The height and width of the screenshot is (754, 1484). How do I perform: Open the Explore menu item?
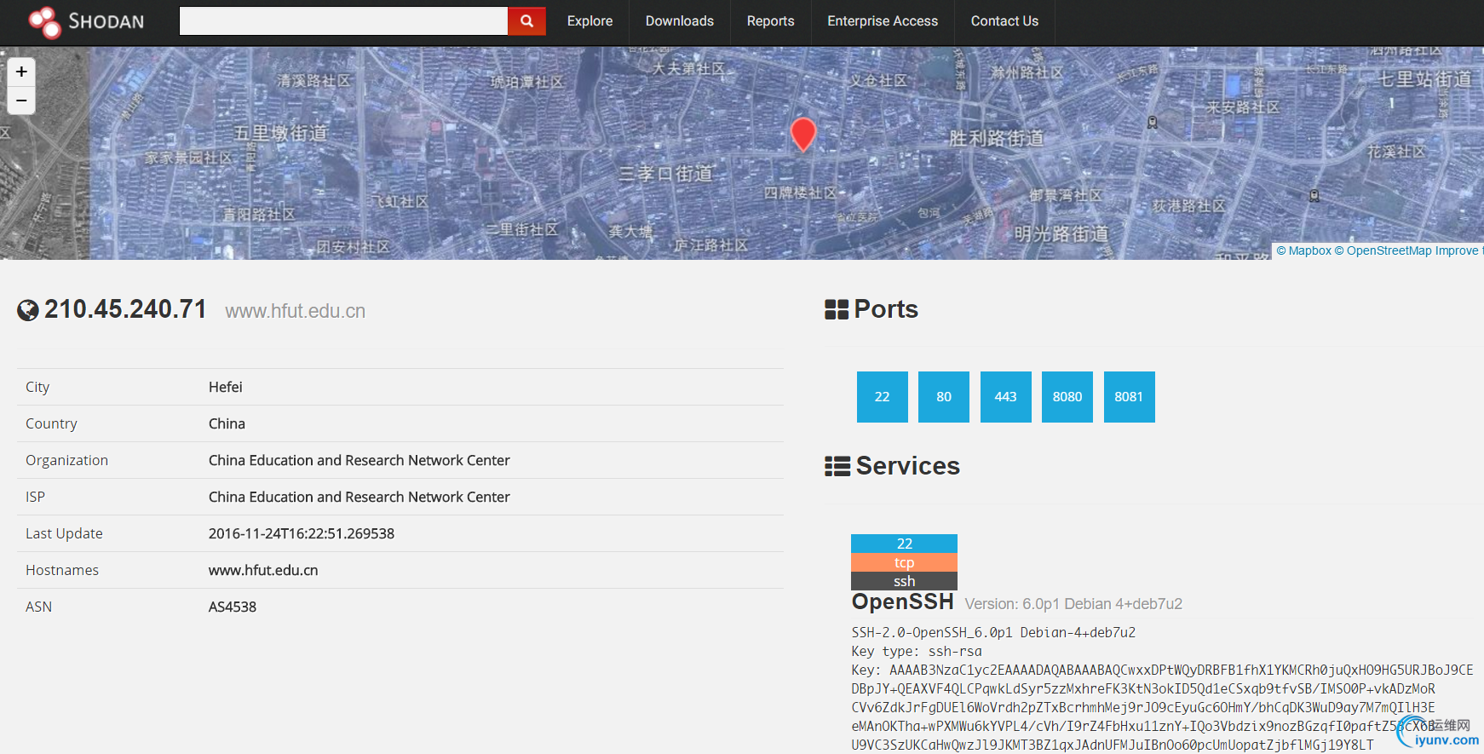590,21
